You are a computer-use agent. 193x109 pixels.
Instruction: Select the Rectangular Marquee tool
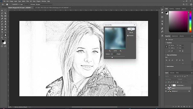click(x=5, y=11)
